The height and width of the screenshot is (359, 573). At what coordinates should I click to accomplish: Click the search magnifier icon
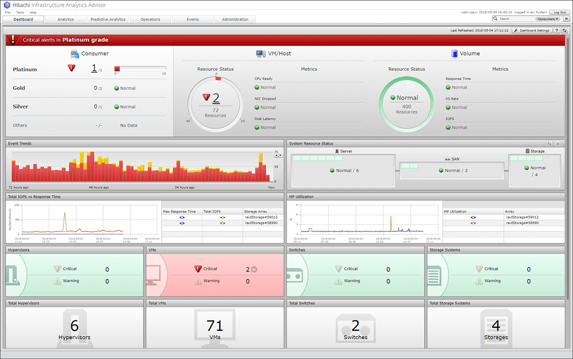coord(495,19)
